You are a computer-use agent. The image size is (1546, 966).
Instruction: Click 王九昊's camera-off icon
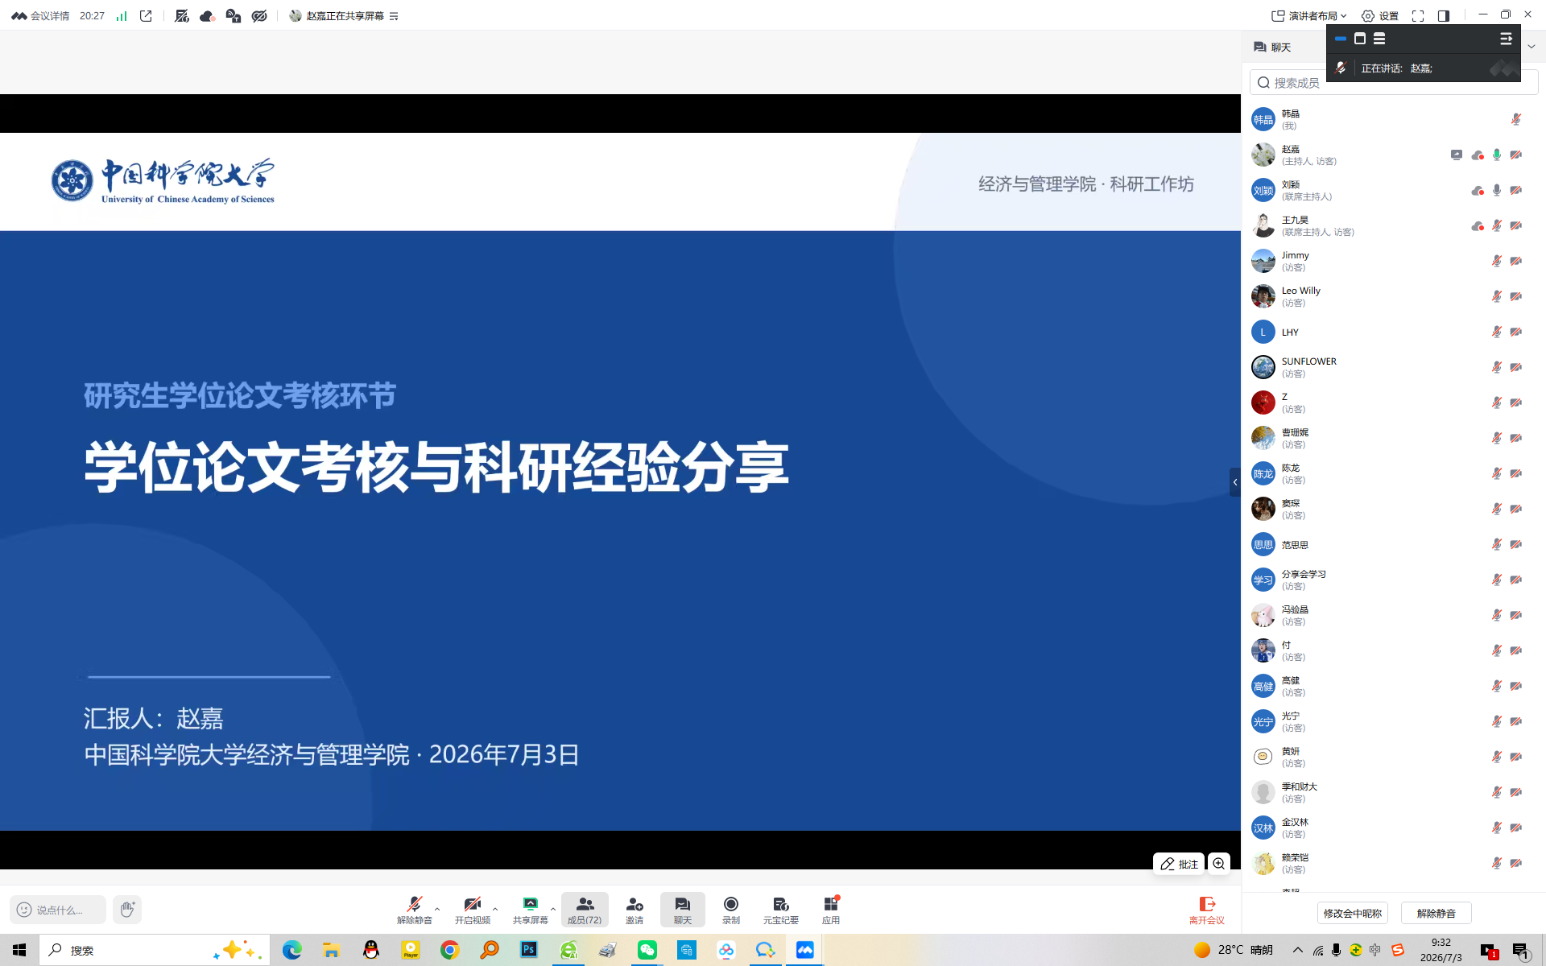(x=1516, y=226)
